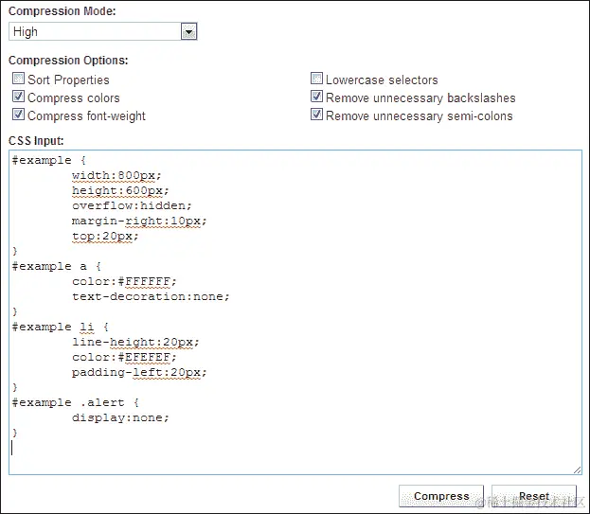This screenshot has width=590, height=514.
Task: Click the 'Compress colors' label text
Action: [x=74, y=97]
